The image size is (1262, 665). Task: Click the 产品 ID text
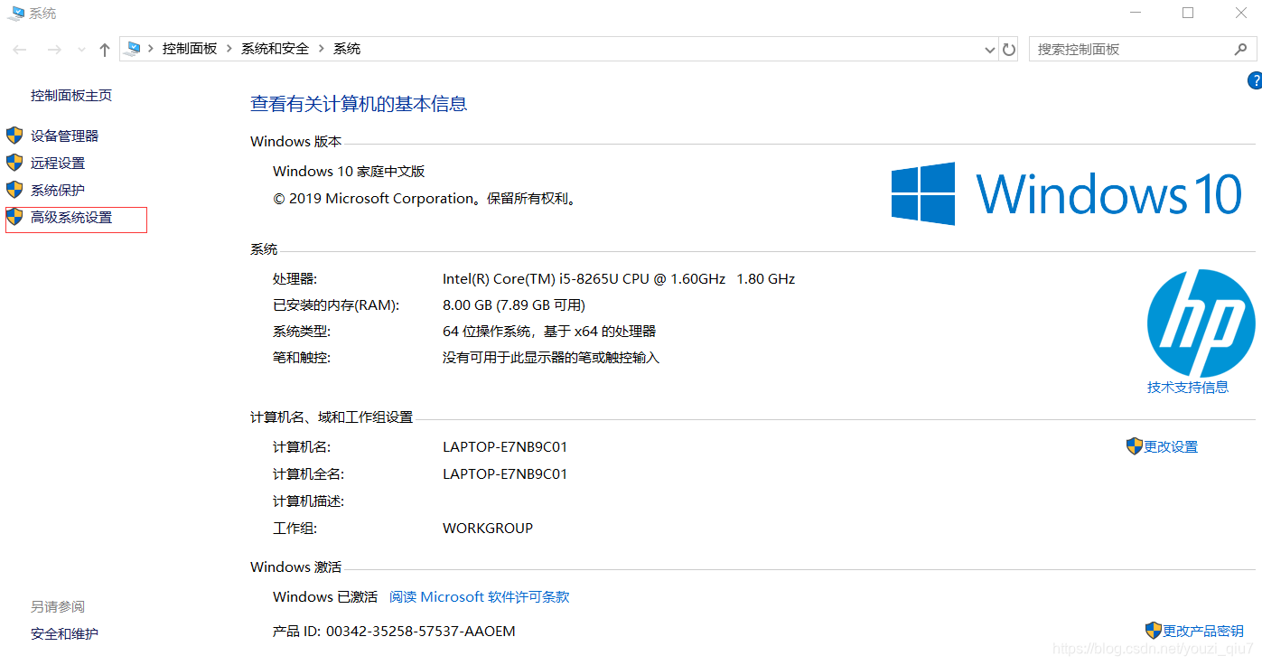tap(394, 631)
